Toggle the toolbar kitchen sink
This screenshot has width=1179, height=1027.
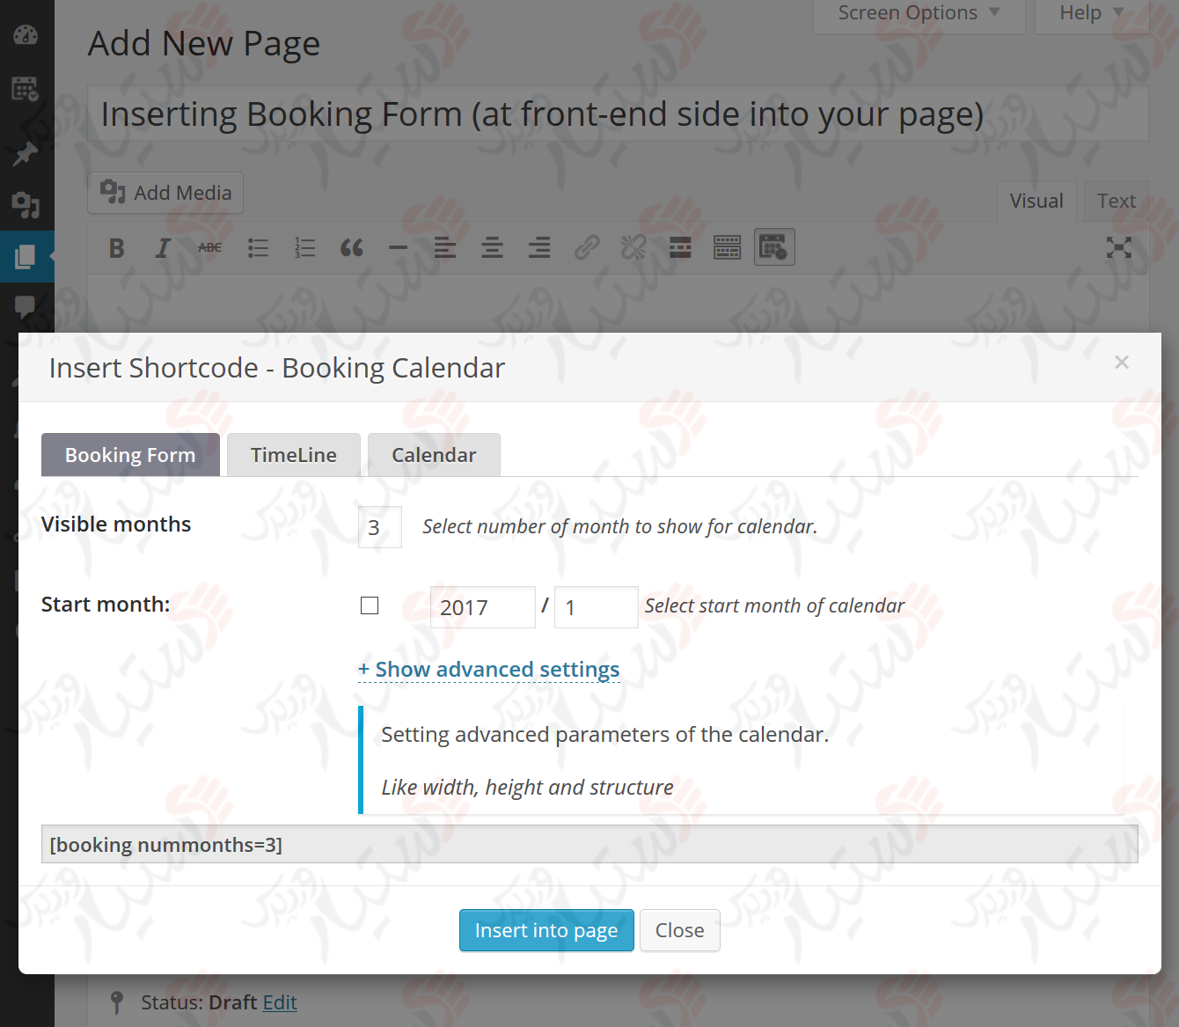tap(727, 248)
